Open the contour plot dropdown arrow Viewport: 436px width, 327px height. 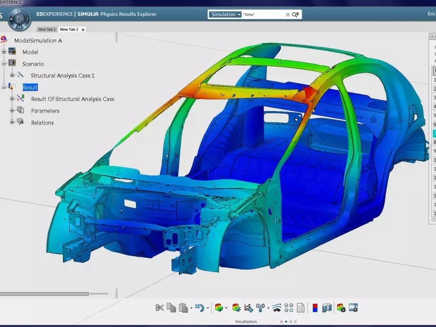226,308
